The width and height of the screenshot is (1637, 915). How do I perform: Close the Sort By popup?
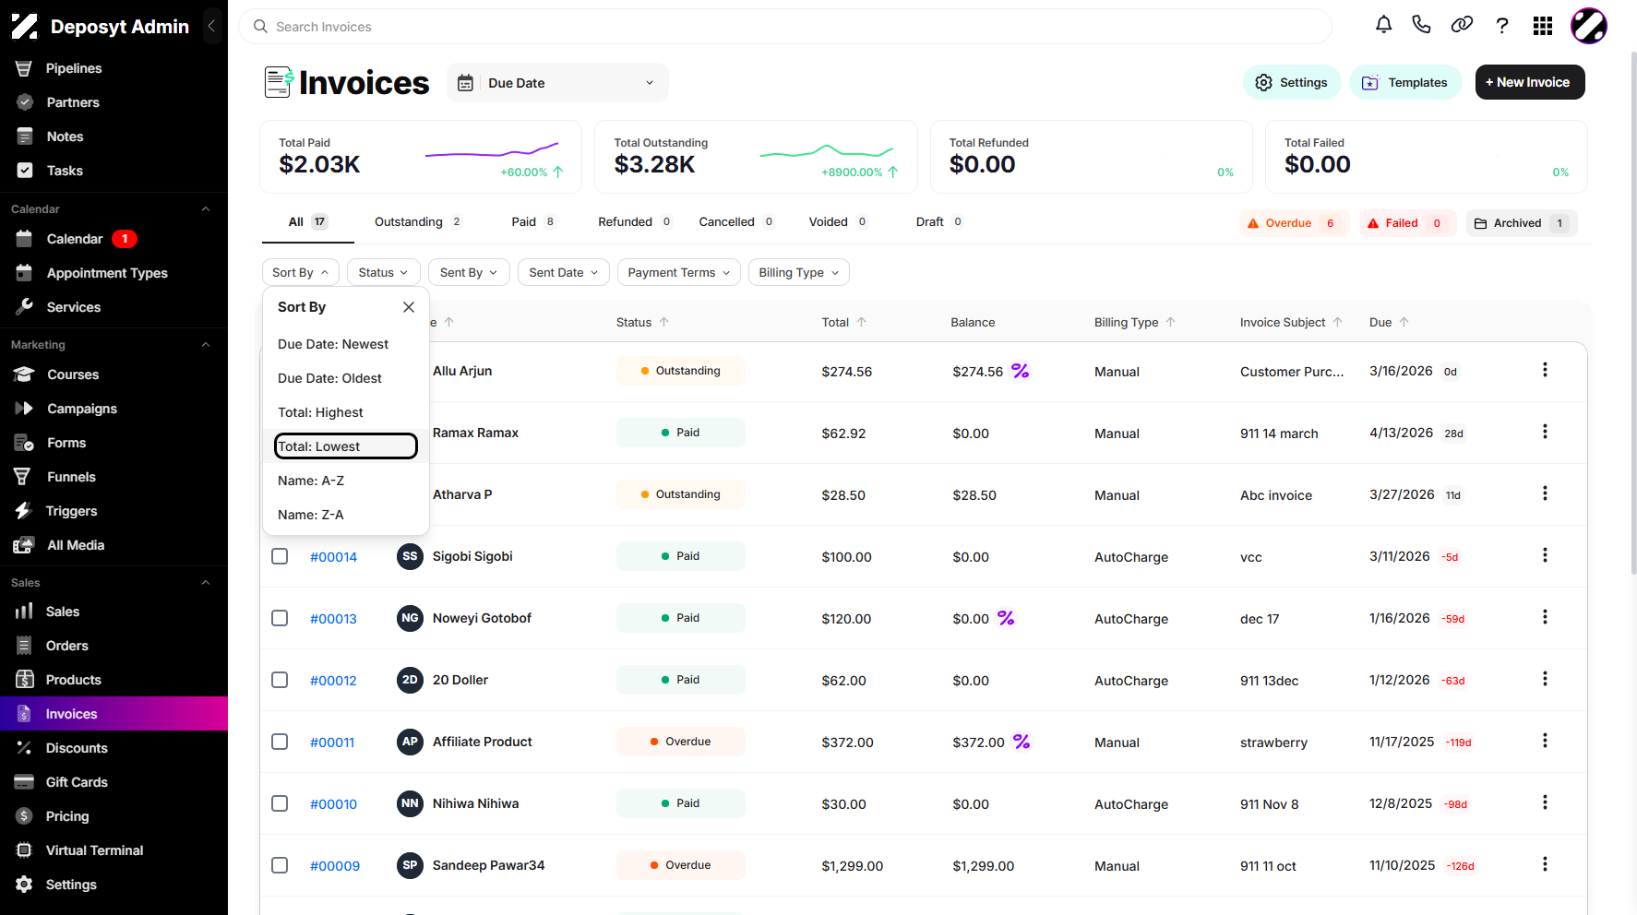[409, 307]
